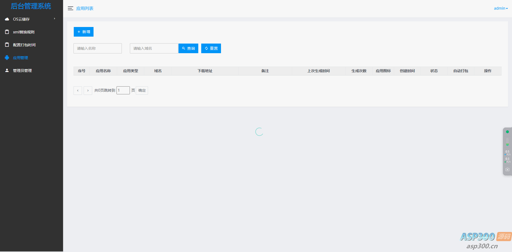512x252 pixels.
Task: Click the 域名 column header
Action: [x=158, y=71]
